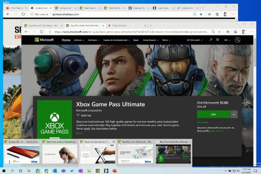The image size is (261, 174).
Task: Open Settings and more menu in front Edge window
Action: pyautogui.click(x=251, y=32)
